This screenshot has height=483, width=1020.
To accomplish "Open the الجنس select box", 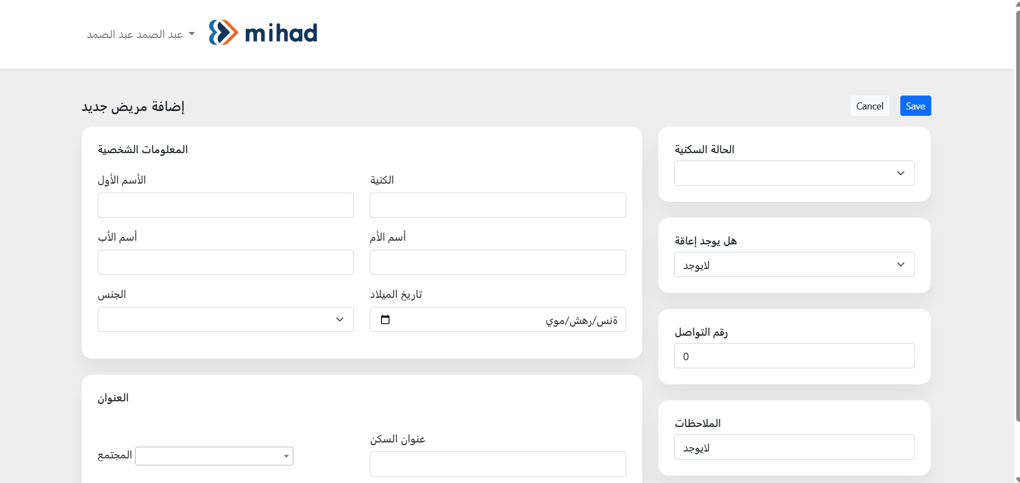I will (225, 320).
